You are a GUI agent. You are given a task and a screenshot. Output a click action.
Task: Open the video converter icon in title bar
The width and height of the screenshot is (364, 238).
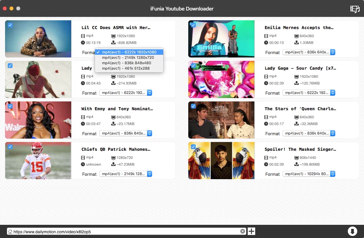click(355, 9)
